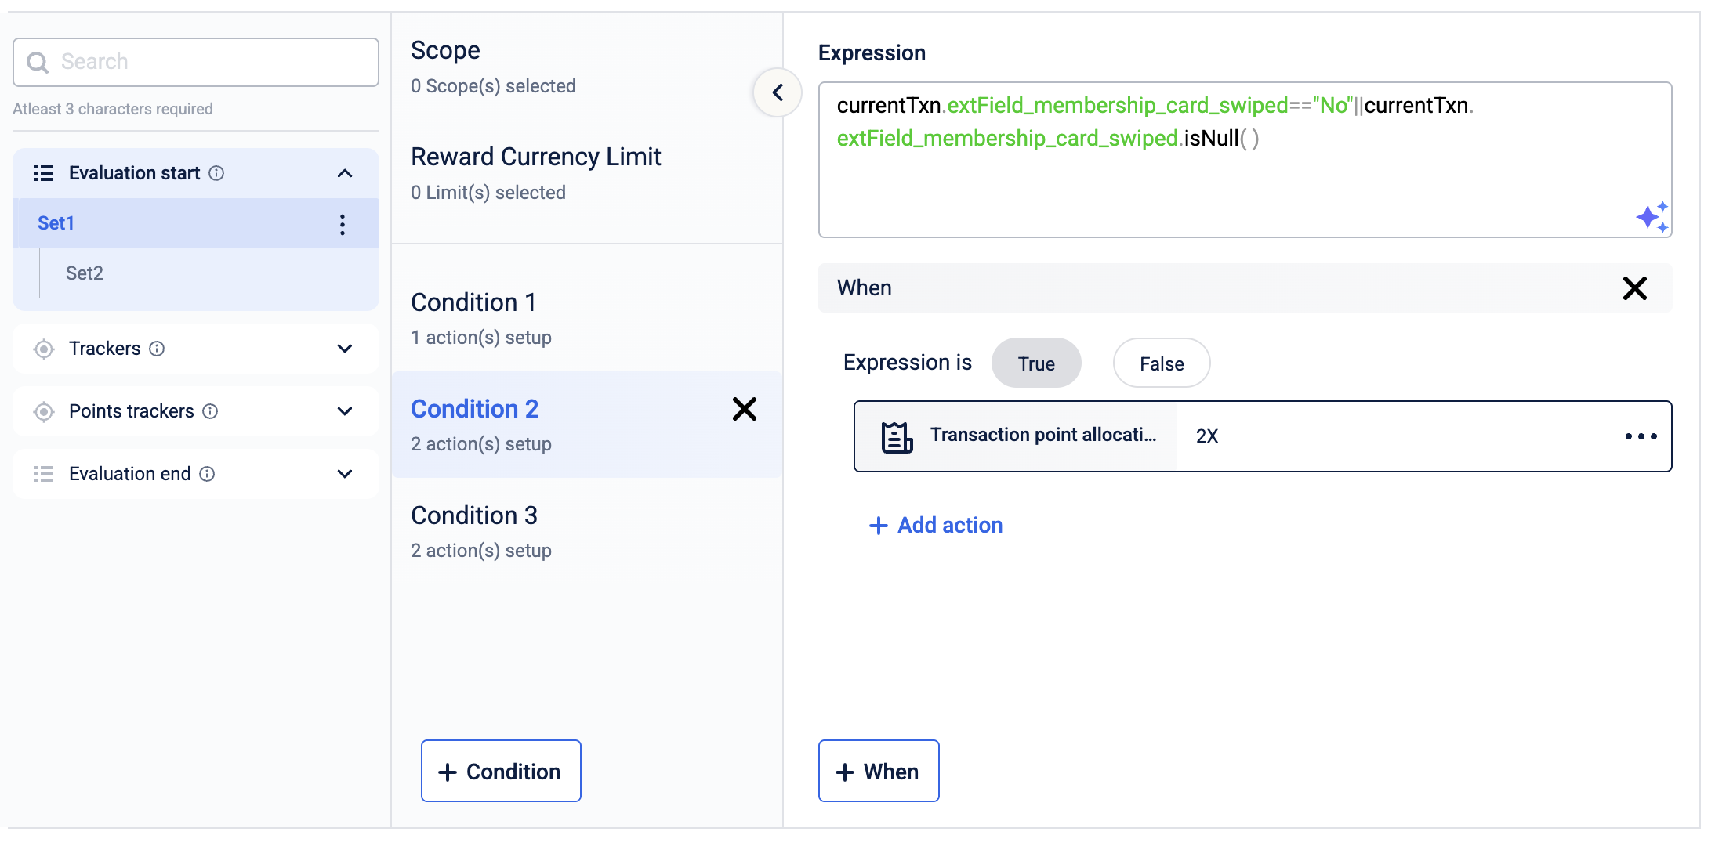Expand the Points trackers section
Screen dimensions: 1715x846
tap(345, 411)
